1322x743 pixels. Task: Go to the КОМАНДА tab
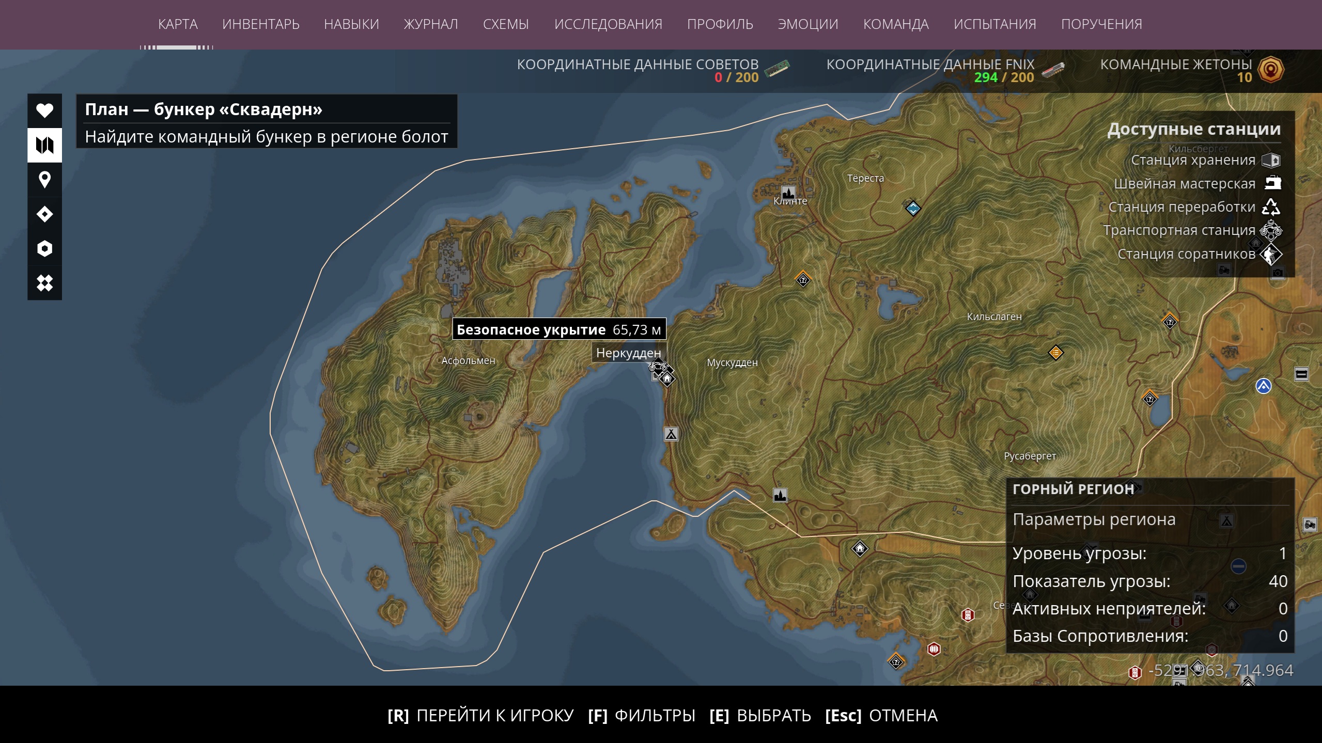[896, 24]
